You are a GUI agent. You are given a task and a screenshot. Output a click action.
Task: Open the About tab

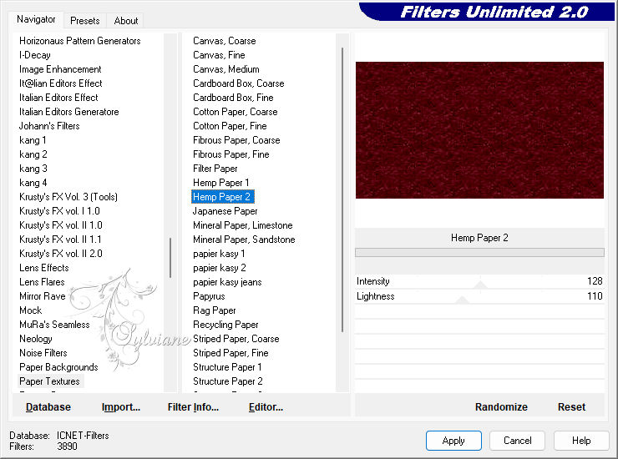click(x=126, y=21)
